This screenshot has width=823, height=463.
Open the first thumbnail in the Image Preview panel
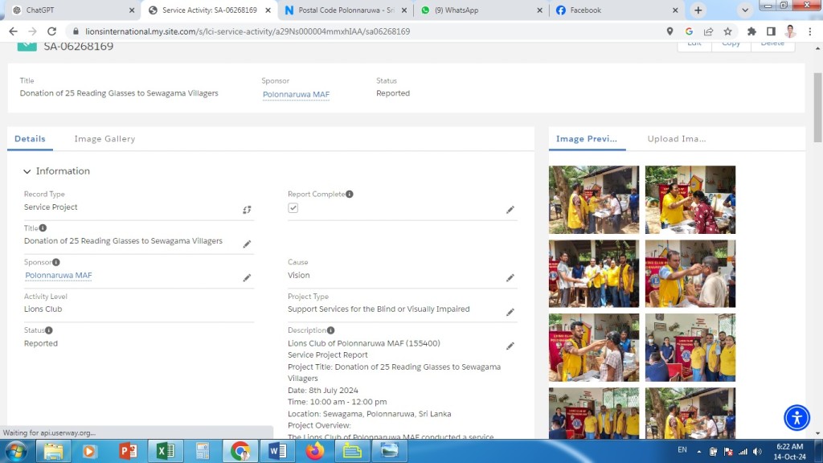594,200
